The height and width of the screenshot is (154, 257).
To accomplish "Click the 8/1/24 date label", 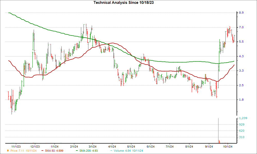I will pyautogui.click(x=189, y=147).
